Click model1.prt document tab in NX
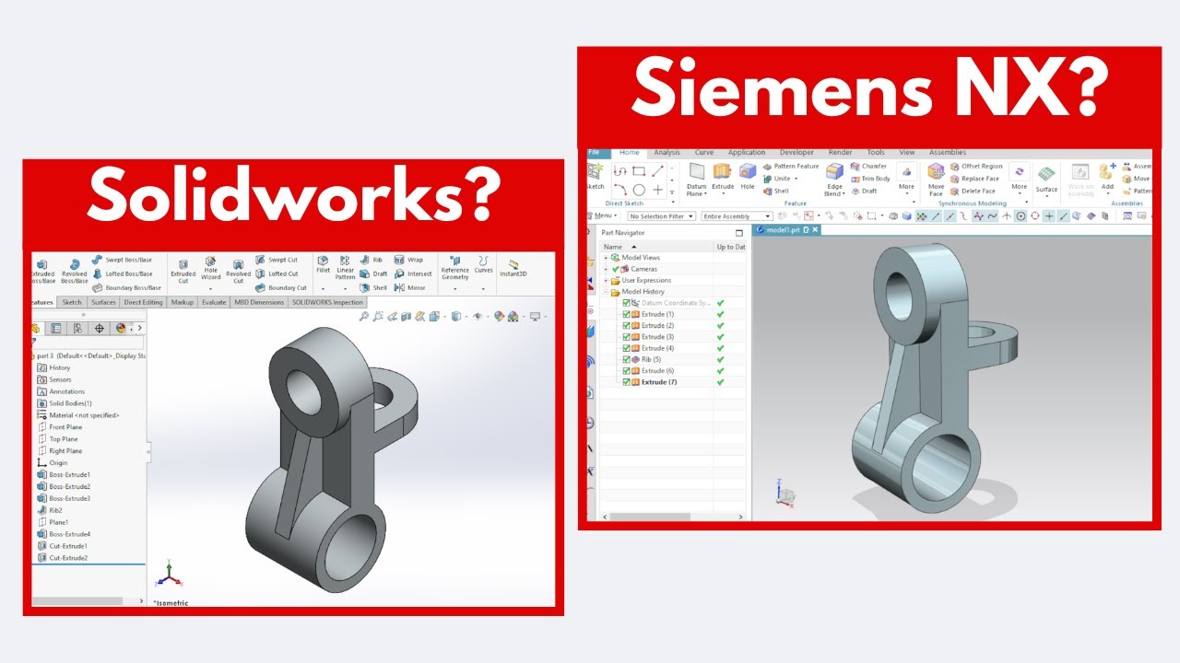Screen dimensions: 1180x663 (x=786, y=229)
